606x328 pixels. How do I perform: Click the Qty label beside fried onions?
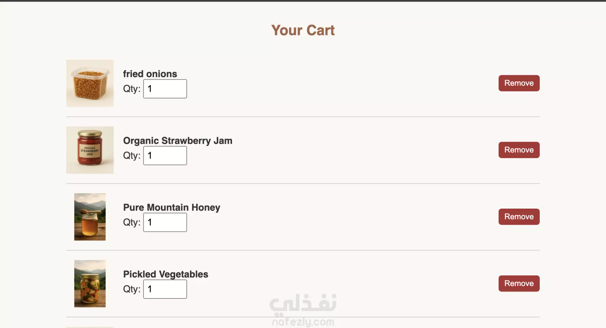[132, 89]
